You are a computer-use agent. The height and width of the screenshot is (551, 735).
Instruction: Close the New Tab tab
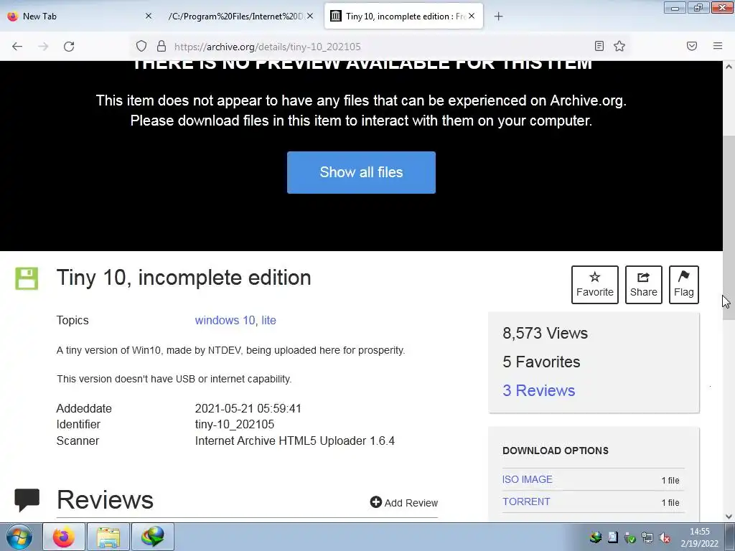[149, 16]
